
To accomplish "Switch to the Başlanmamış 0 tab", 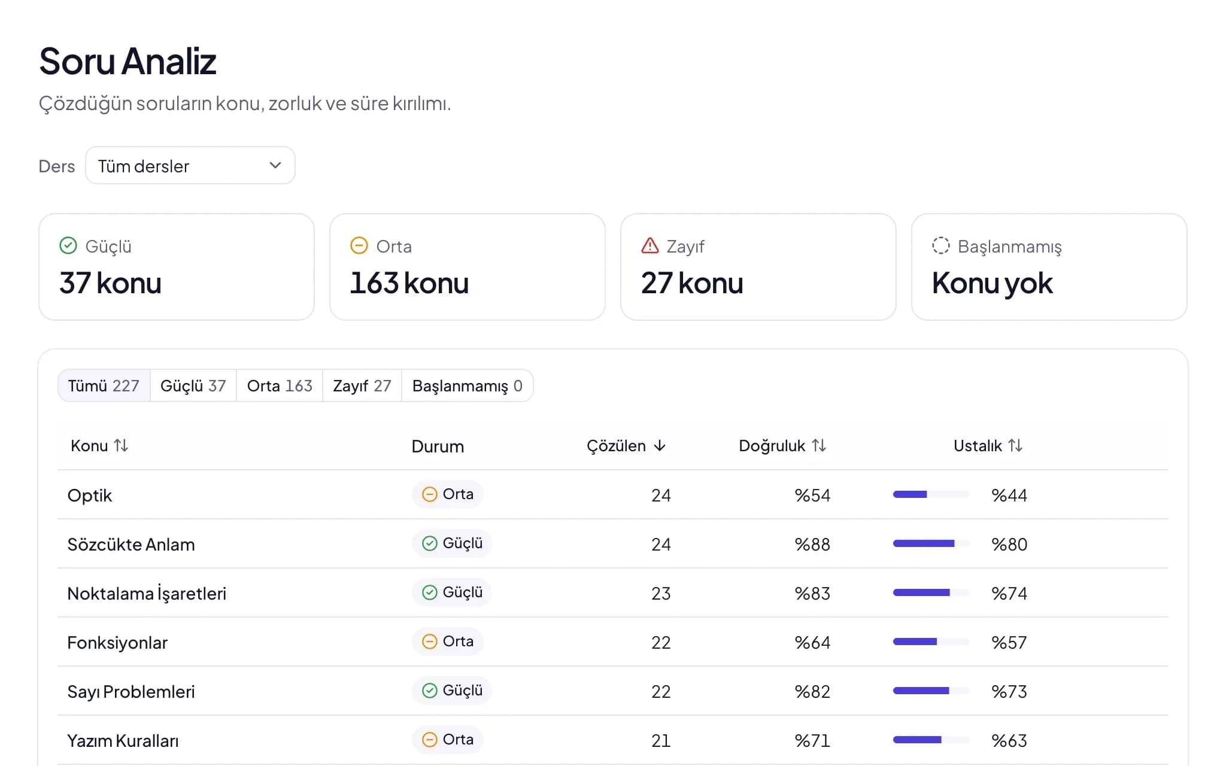I will [x=468, y=386].
